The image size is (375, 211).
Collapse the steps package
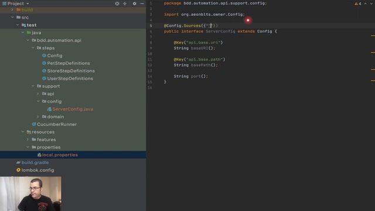[x=33, y=48]
